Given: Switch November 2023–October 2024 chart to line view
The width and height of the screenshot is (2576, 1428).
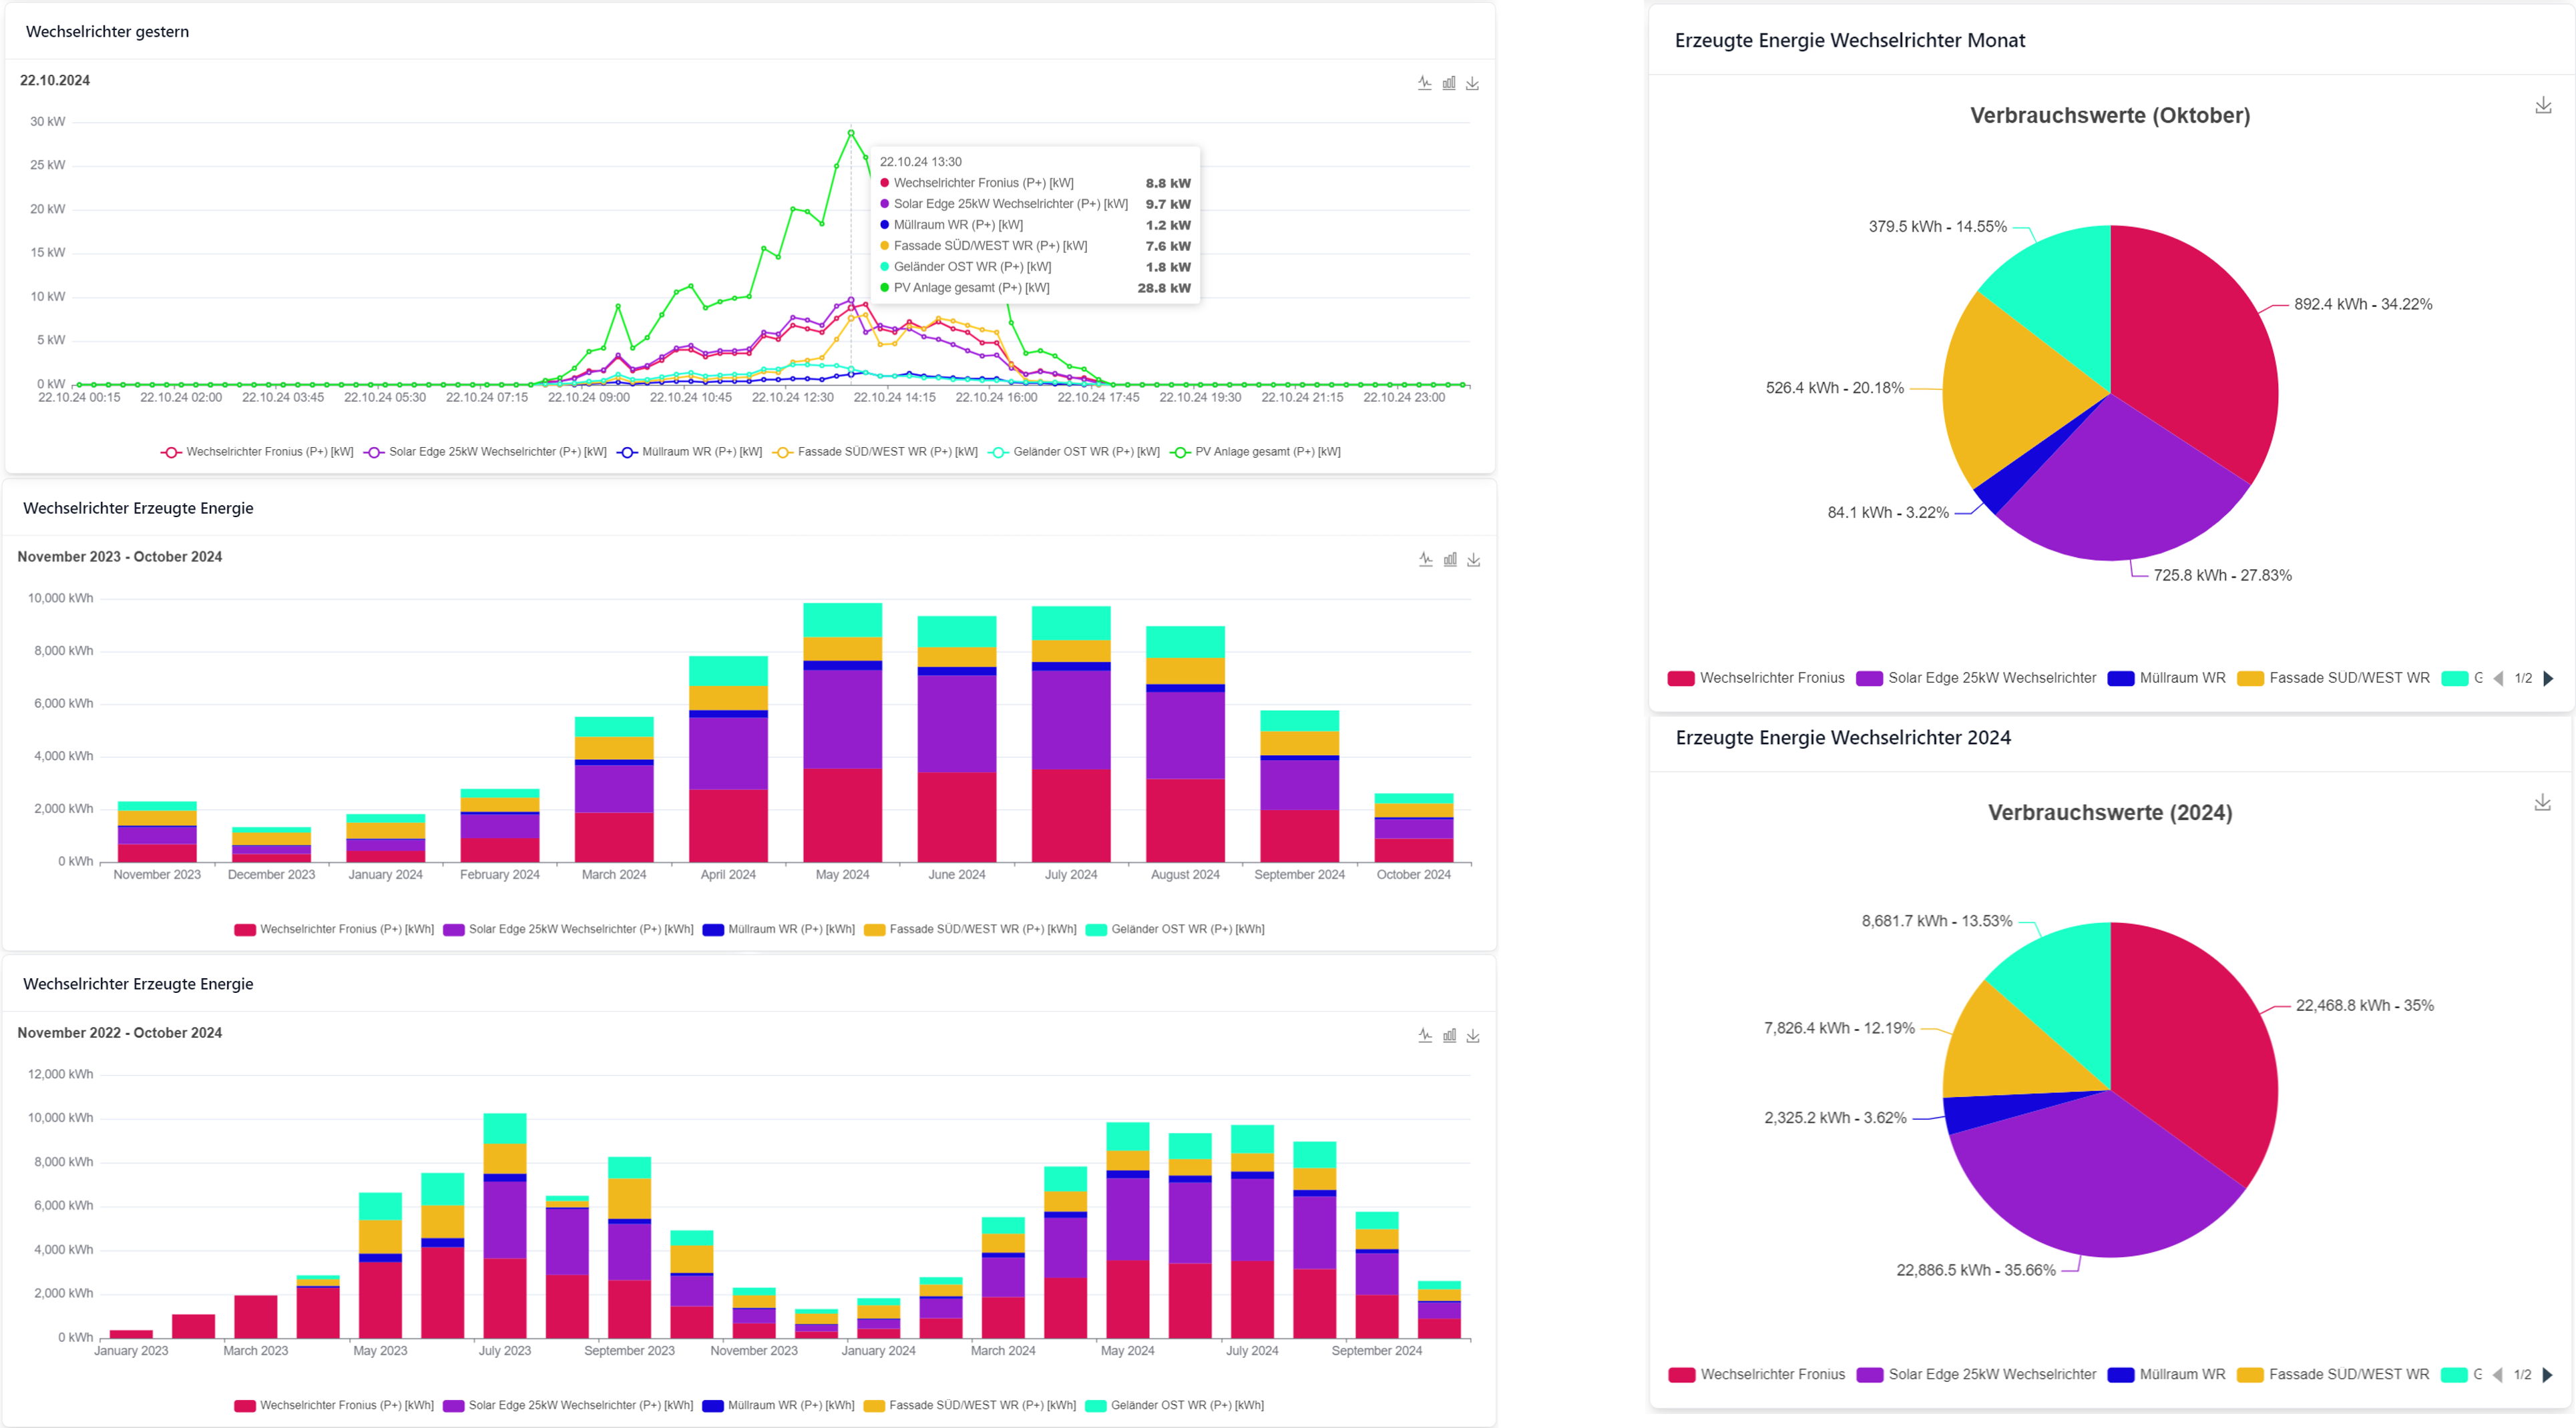Looking at the screenshot, I should pos(1425,560).
